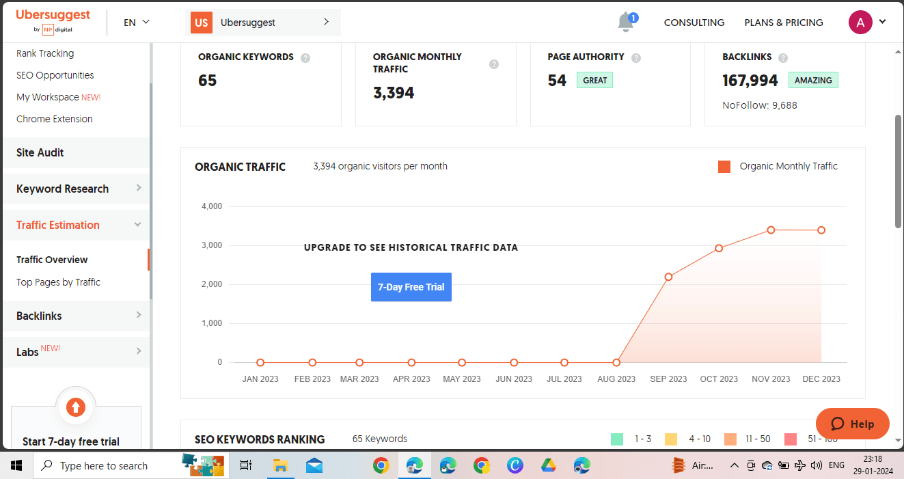Click yellow 4 - 10 ranking swatch
Screen dimensions: 904x479
pyautogui.click(x=671, y=439)
